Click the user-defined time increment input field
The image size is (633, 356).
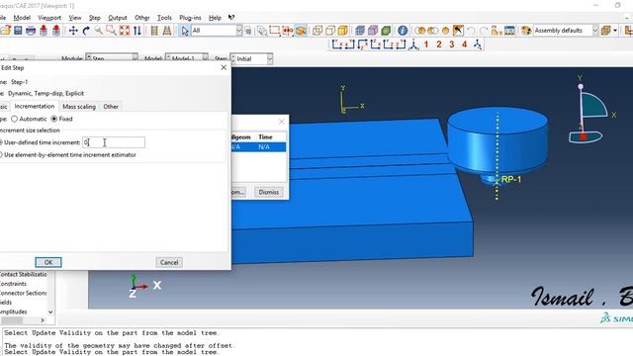114,142
